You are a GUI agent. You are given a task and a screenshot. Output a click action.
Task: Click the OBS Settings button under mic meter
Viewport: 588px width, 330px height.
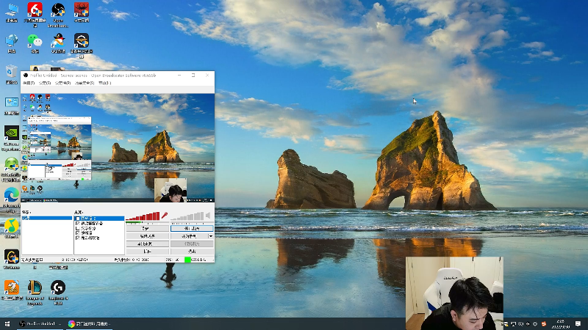[148, 228]
